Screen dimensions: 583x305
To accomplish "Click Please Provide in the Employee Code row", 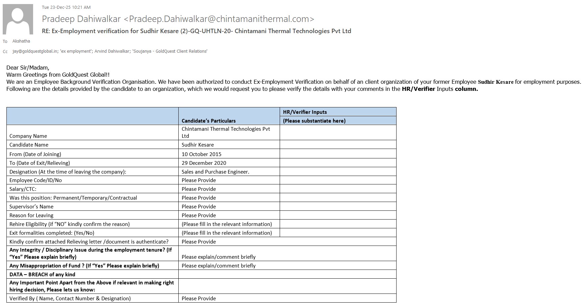I will point(199,180).
